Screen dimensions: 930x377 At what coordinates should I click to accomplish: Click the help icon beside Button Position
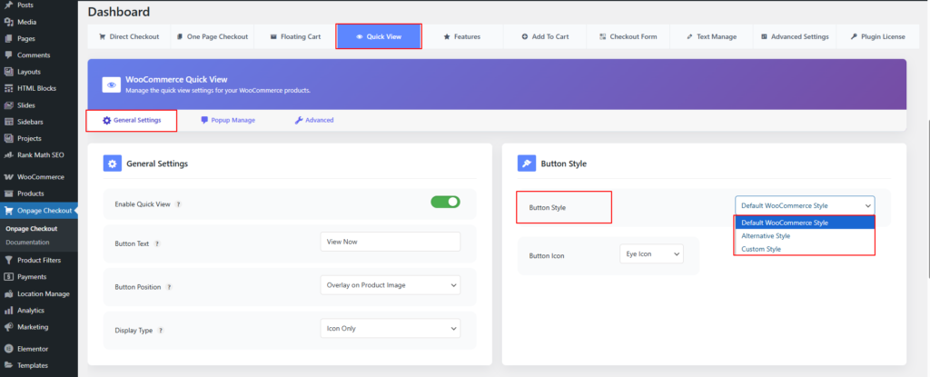click(x=170, y=287)
